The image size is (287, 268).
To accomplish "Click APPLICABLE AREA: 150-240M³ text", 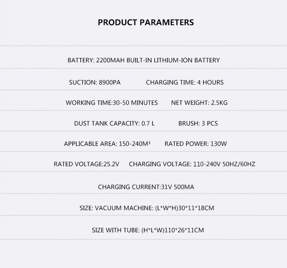I will click(x=107, y=144).
